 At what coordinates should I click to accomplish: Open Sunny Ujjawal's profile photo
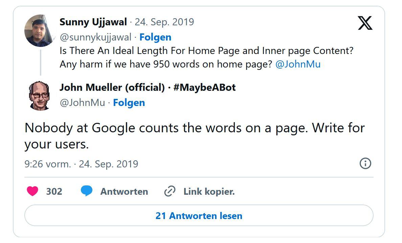pyautogui.click(x=40, y=30)
